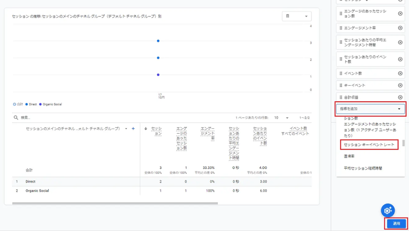Viewport: 409px width, 231px height.
Task: Select エンゲージメントのあったセッション数 per active user option
Action: 370,130
